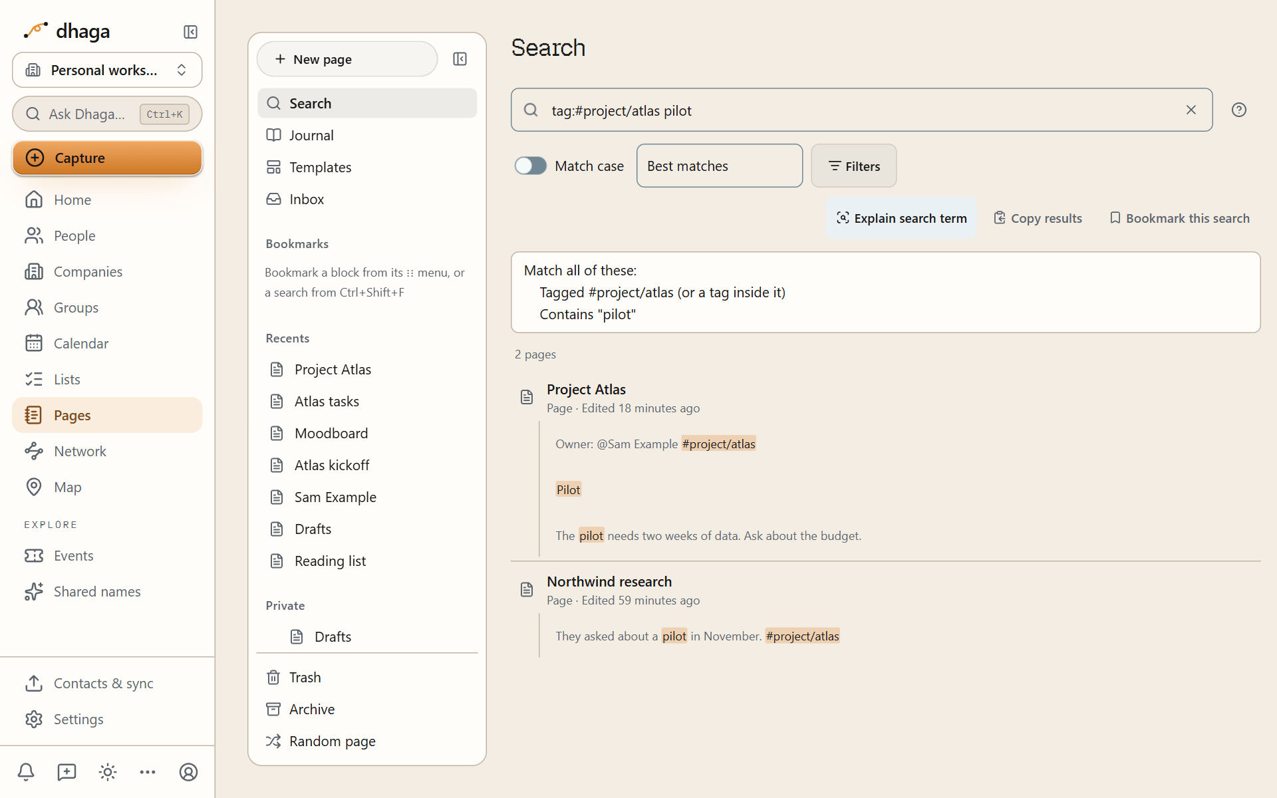Open the user account avatar icon
This screenshot has width=1277, height=798.
[188, 772]
